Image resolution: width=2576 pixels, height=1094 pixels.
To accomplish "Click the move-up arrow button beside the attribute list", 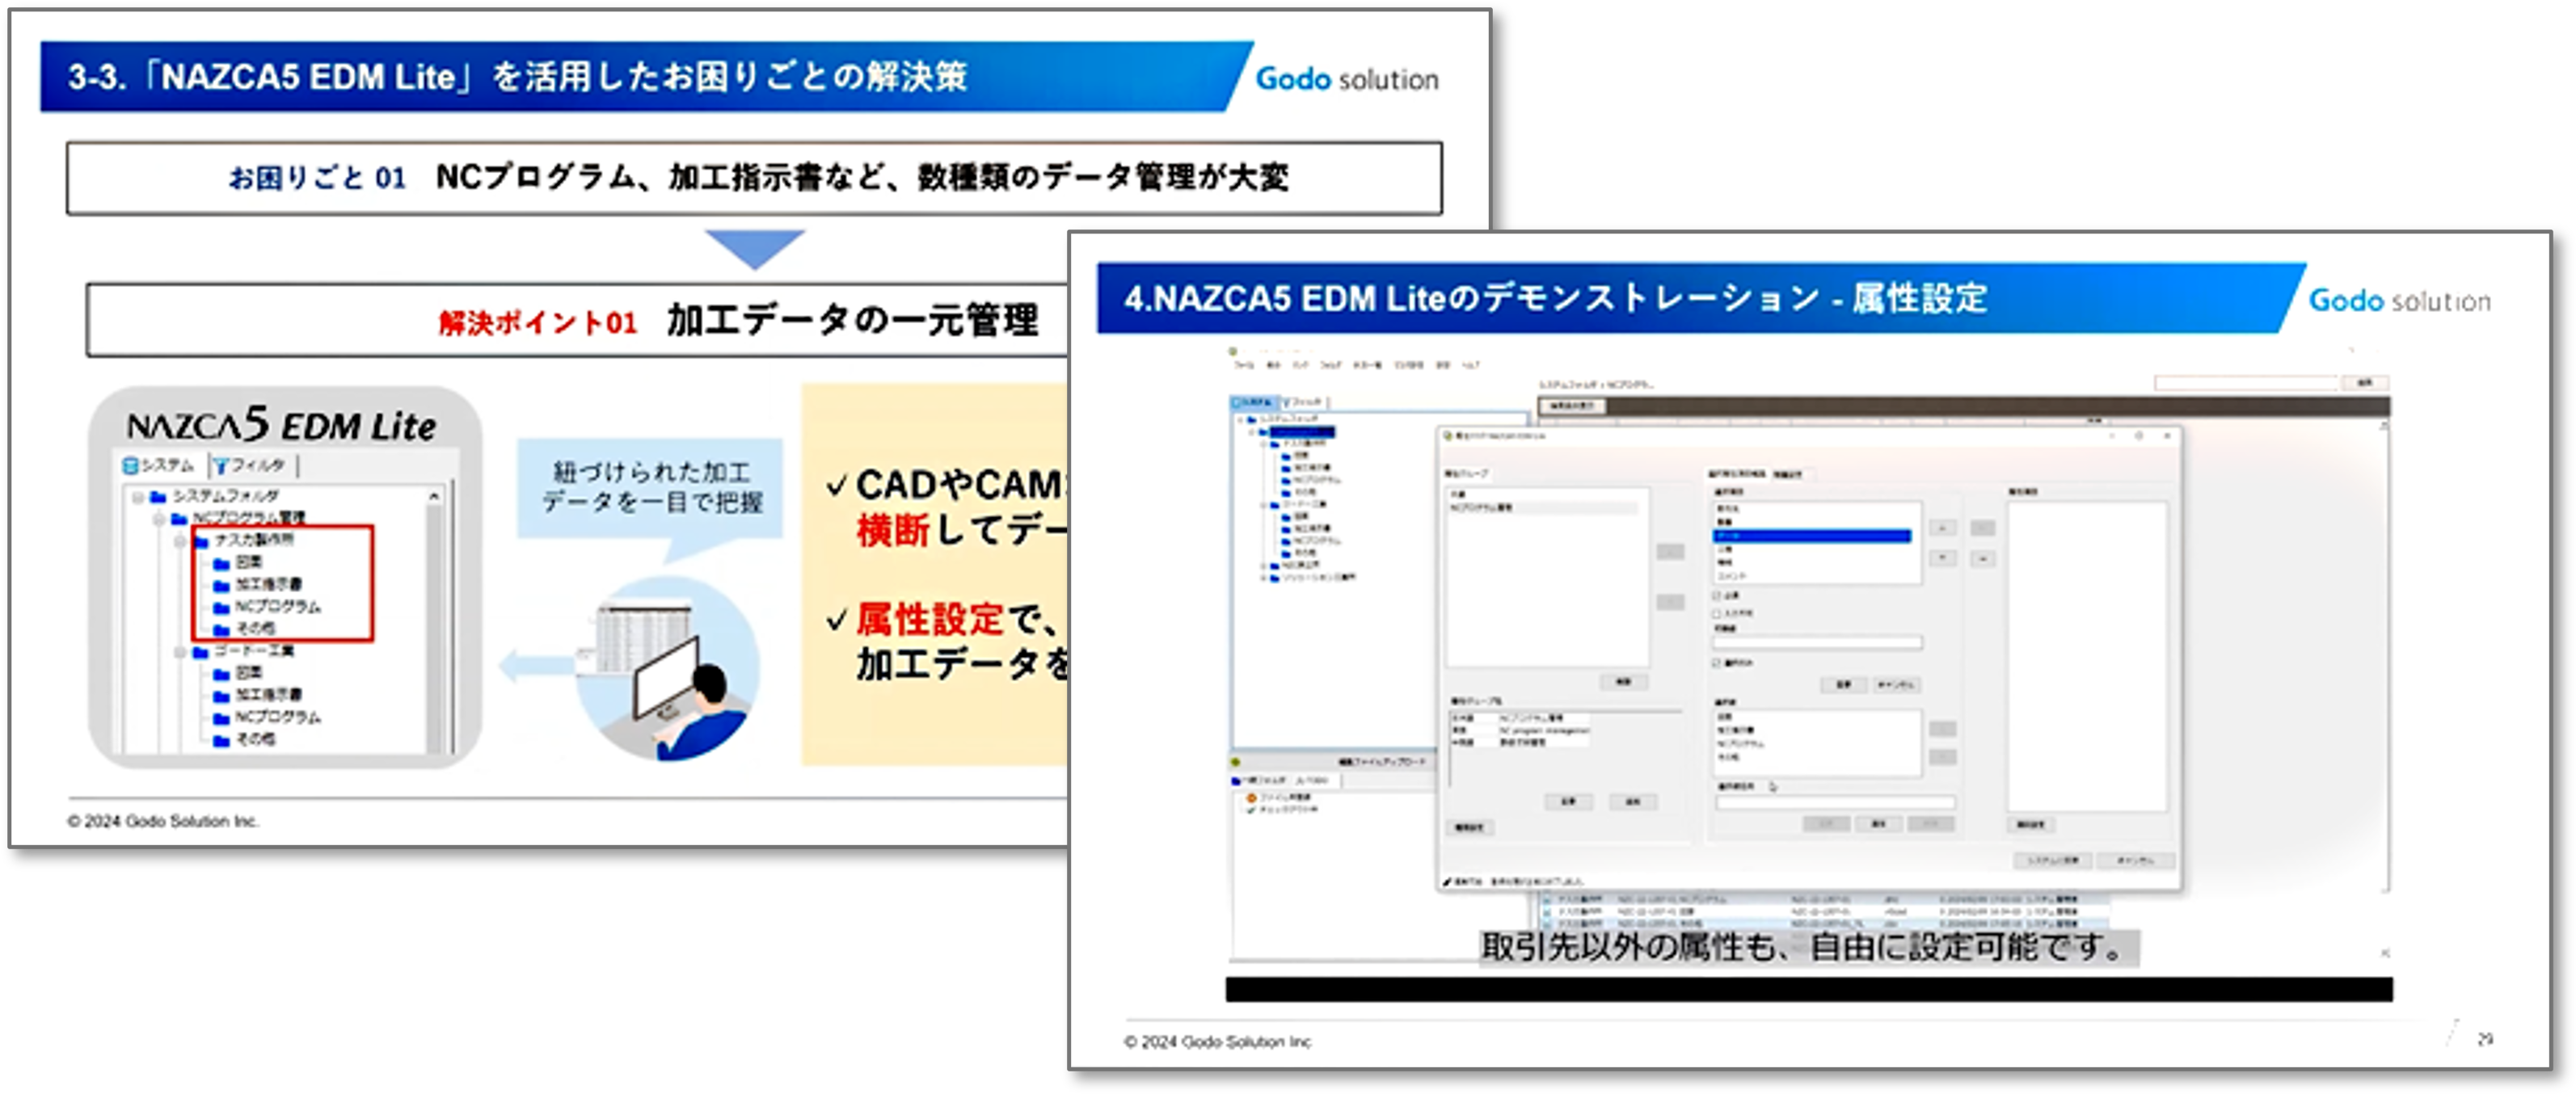I will coord(1943,528).
